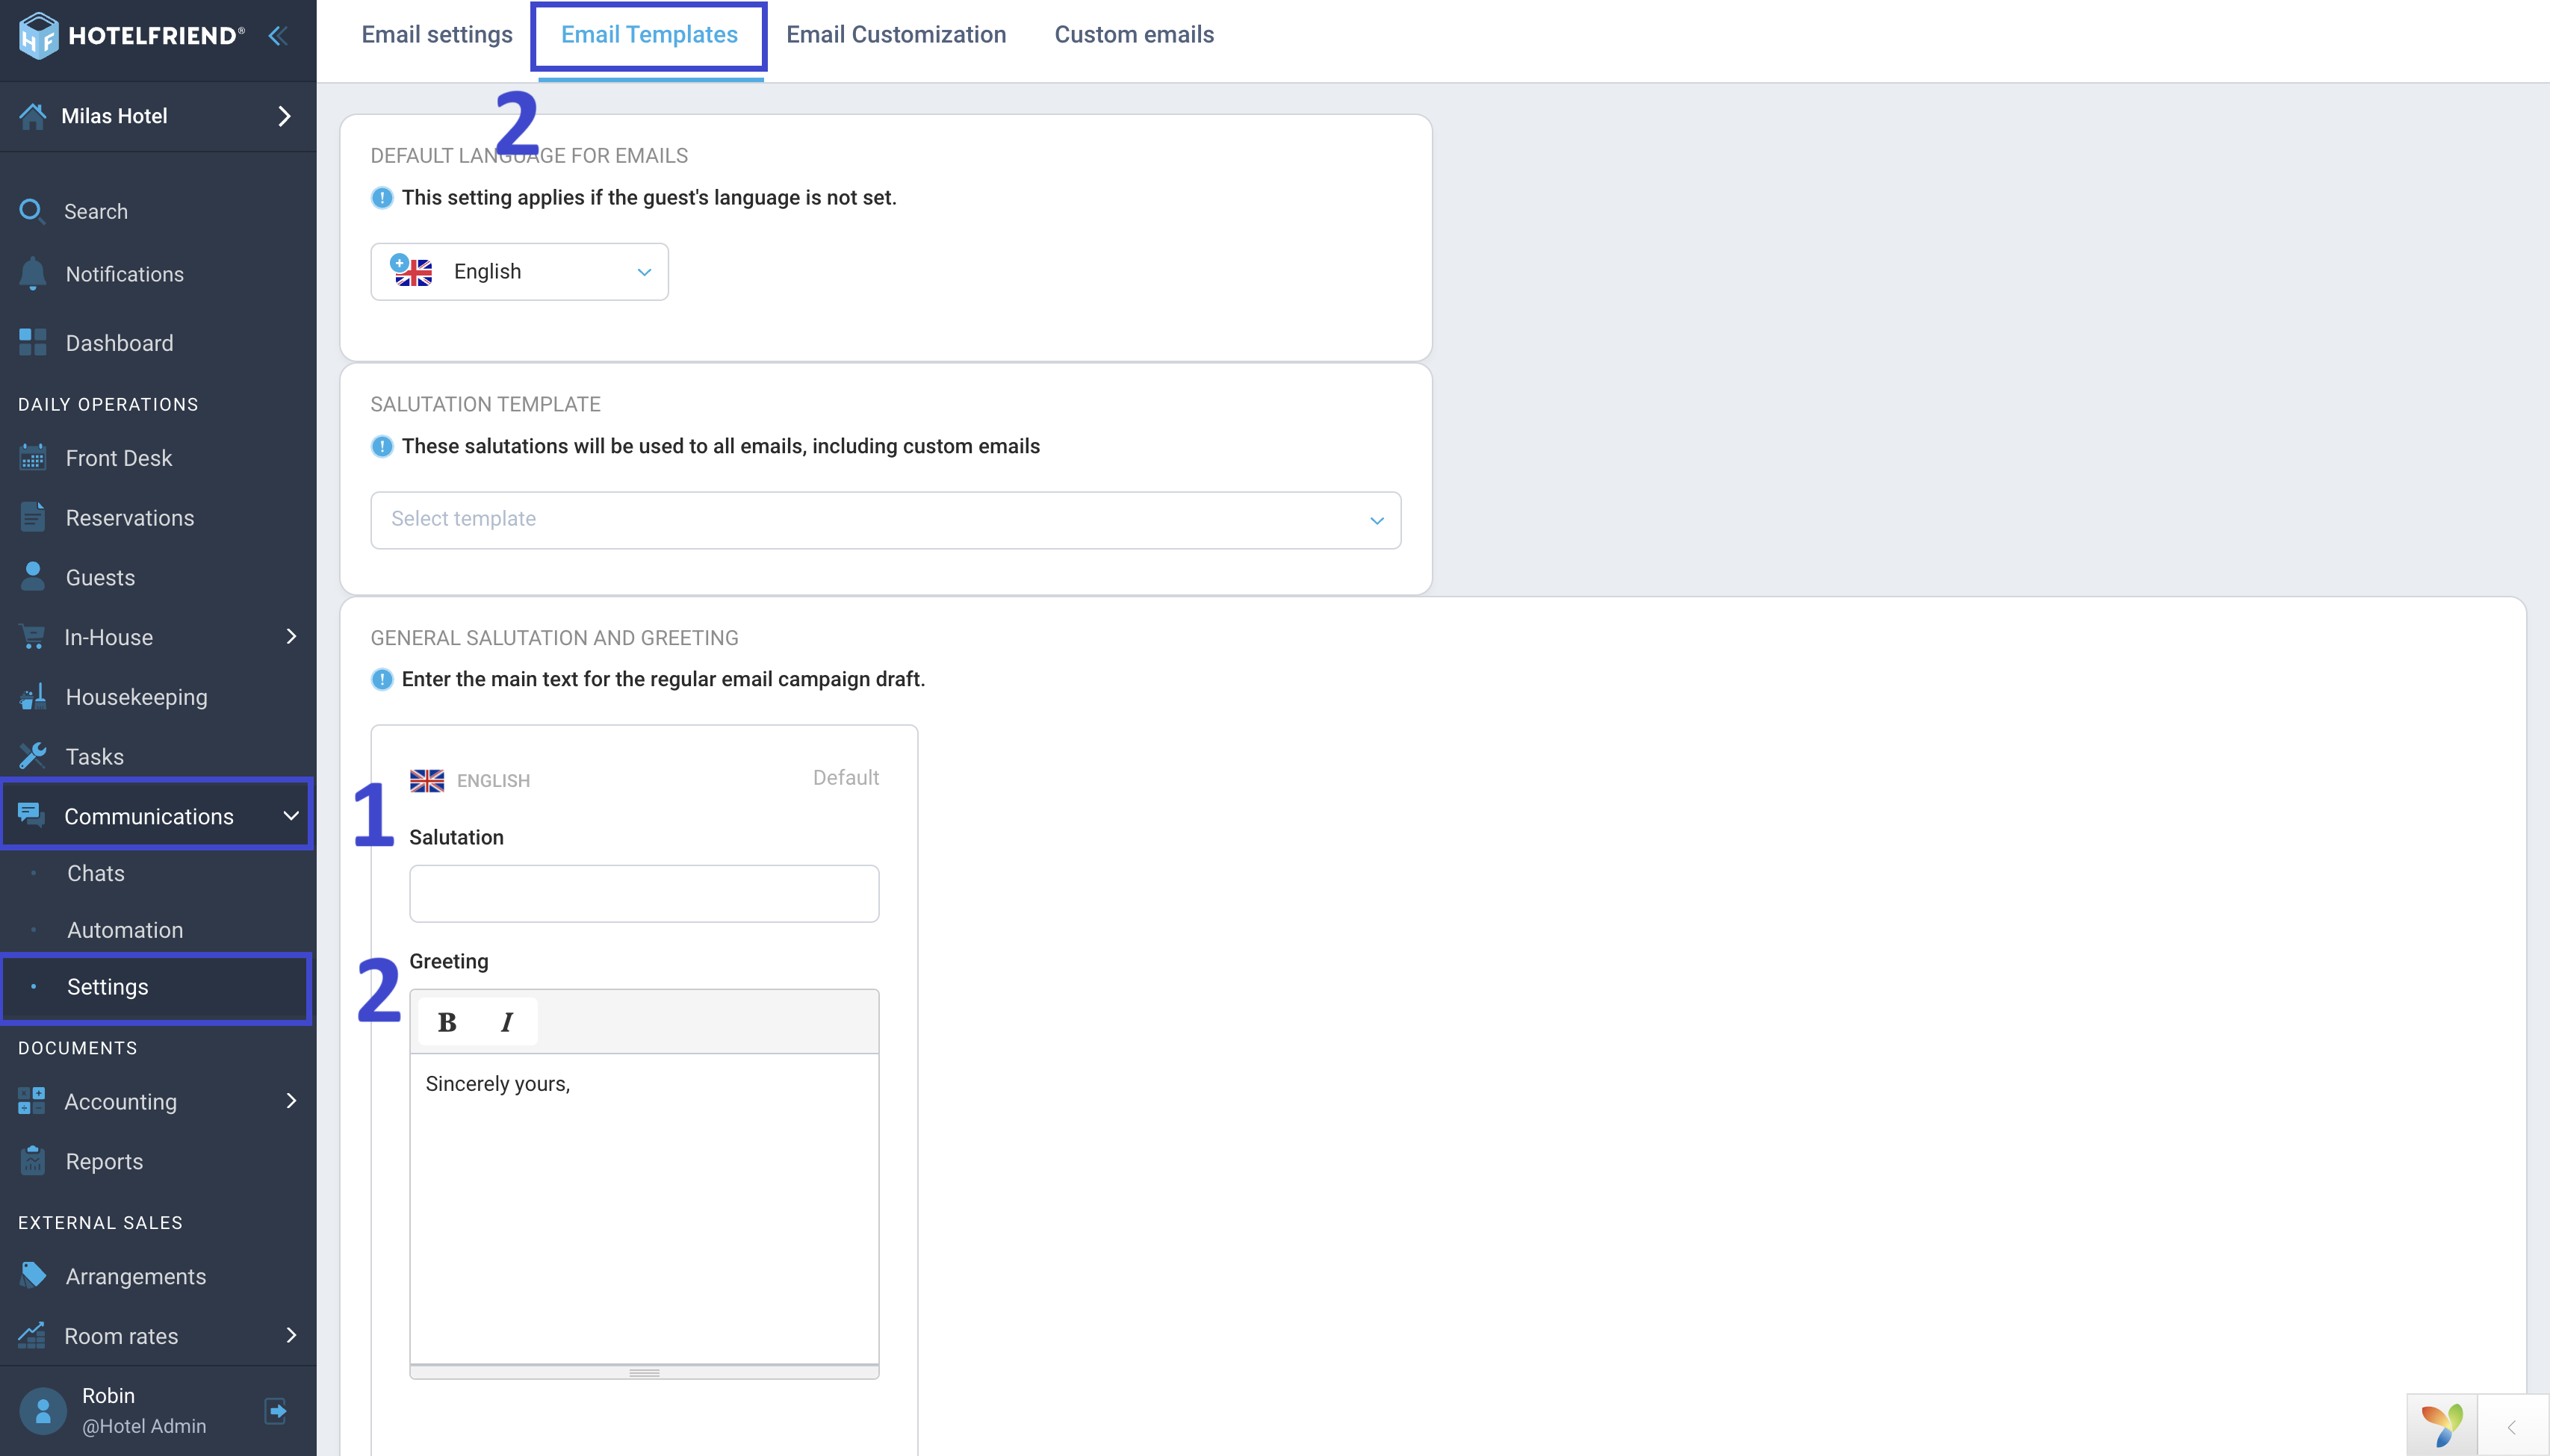This screenshot has height=1456, width=2550.
Task: Click the logout icon beside Robin
Action: point(276,1411)
